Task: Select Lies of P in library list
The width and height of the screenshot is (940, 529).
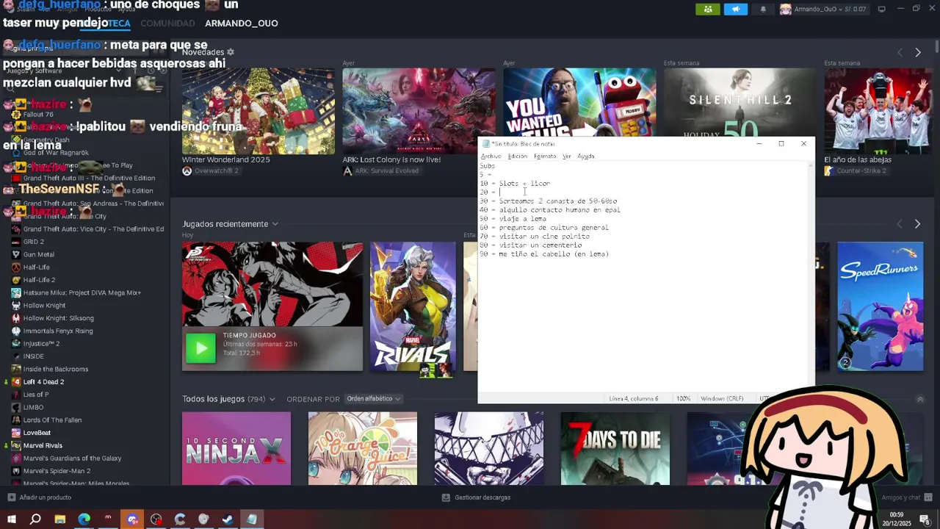Action: tap(35, 395)
